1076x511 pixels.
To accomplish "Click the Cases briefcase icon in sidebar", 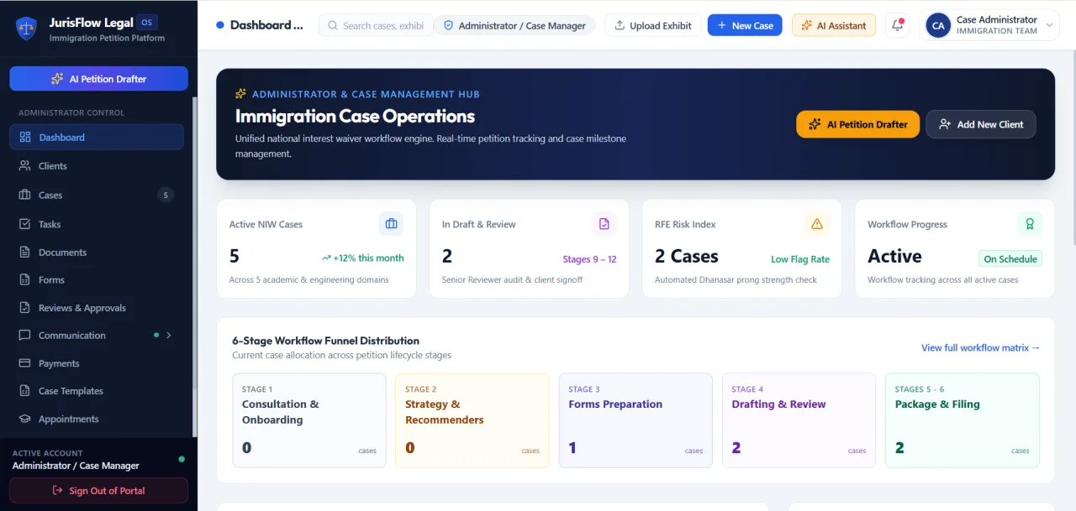I will [x=24, y=195].
